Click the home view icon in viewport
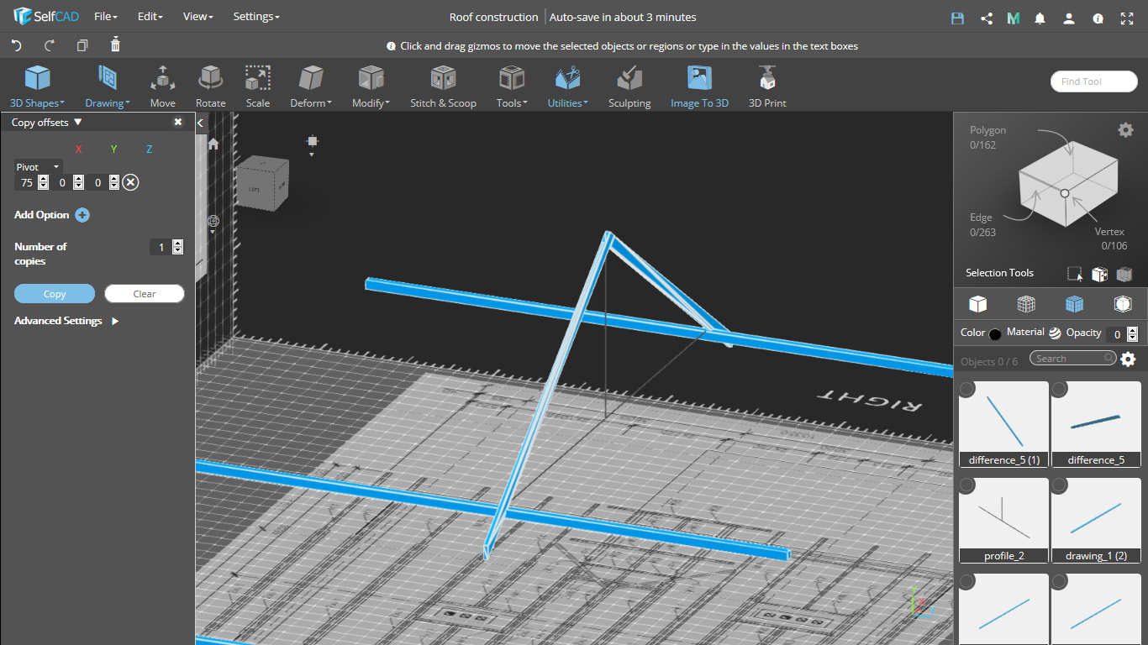Viewport: 1148px width, 645px height. click(213, 144)
